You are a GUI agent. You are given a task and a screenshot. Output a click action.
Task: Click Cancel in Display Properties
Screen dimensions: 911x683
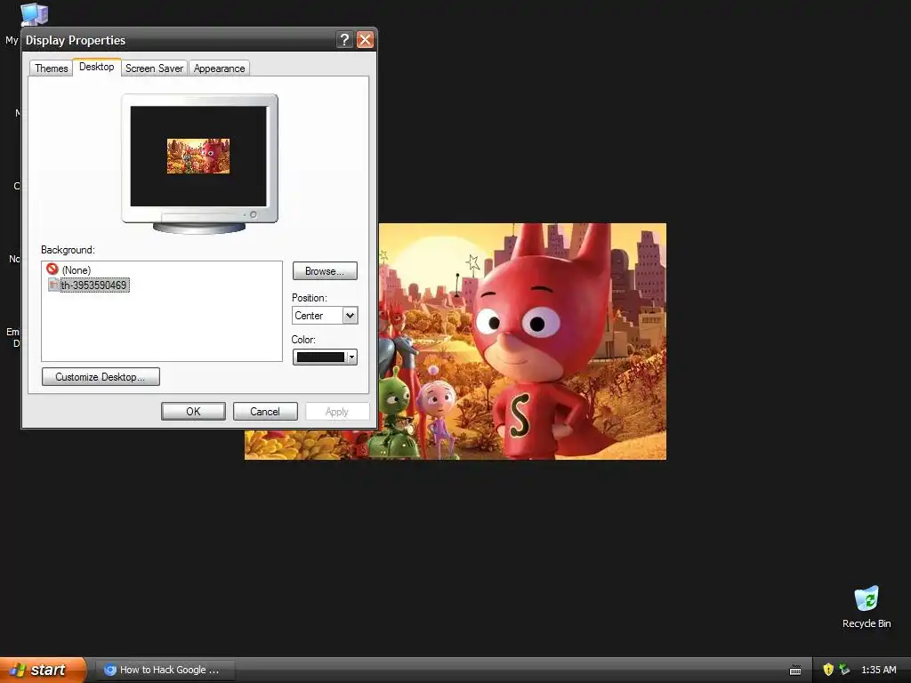265,411
